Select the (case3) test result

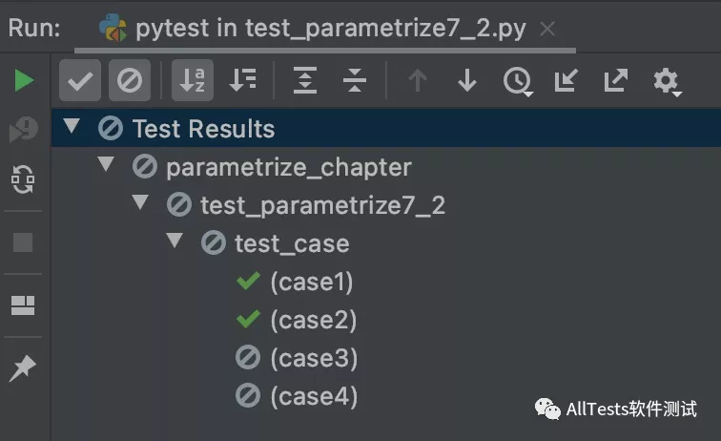[313, 358]
